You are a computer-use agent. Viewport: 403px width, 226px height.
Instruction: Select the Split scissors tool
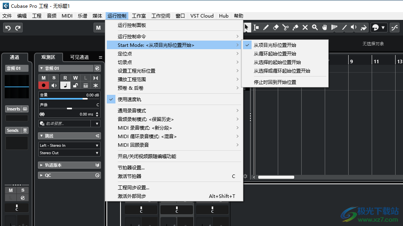click(x=285, y=27)
